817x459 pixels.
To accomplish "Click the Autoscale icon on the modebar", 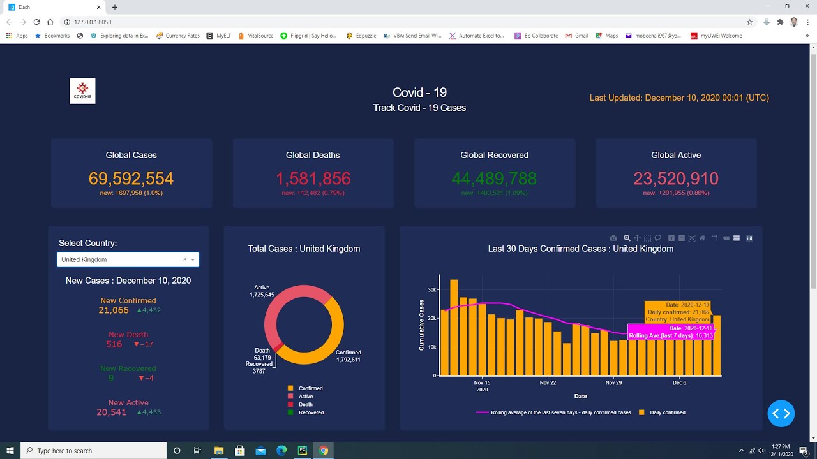I will [x=693, y=237].
